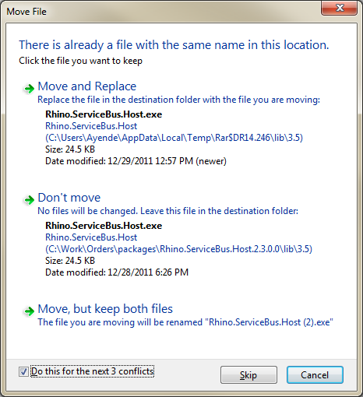Click the green arrow beside Move, but keep both files
Image resolution: width=363 pixels, height=397 pixels.
29,311
